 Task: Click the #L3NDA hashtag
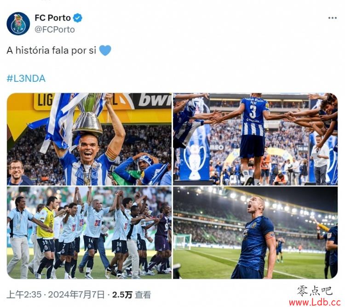(26, 79)
